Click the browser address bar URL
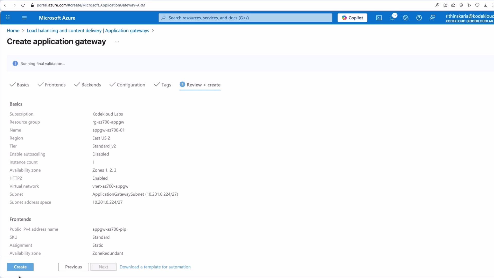494x278 pixels. [91, 5]
